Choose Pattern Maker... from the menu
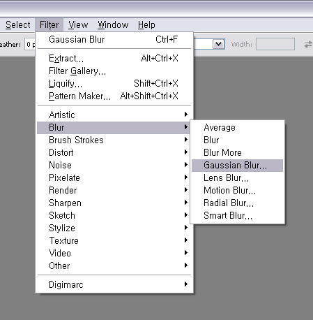 coord(114,96)
